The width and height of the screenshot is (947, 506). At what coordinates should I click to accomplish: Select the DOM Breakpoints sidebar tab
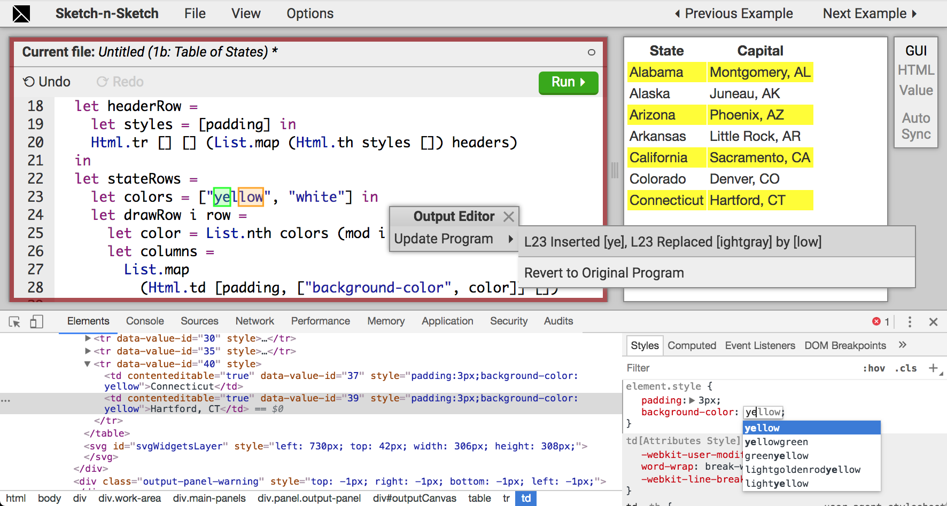845,345
